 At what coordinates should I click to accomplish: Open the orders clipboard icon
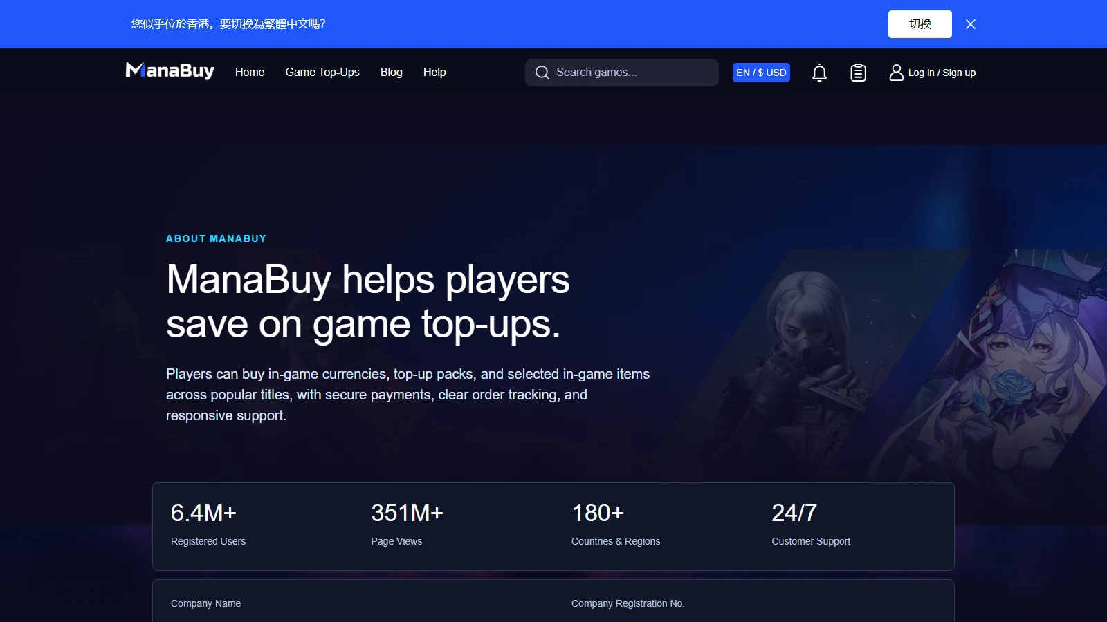pos(858,73)
